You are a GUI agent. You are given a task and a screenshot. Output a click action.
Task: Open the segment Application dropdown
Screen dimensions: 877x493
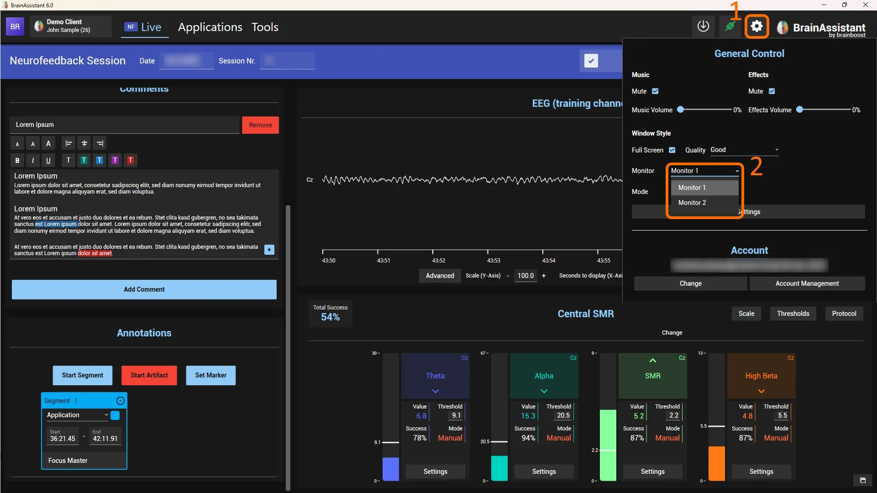pos(77,415)
